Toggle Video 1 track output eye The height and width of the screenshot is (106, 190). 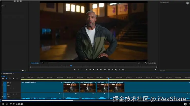click(11, 83)
